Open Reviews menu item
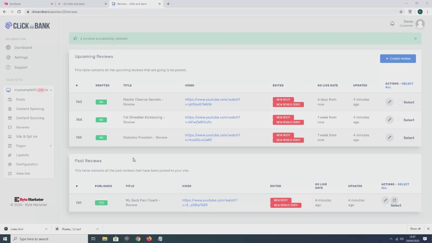Viewport: 432px width, 243px height. coord(23,127)
